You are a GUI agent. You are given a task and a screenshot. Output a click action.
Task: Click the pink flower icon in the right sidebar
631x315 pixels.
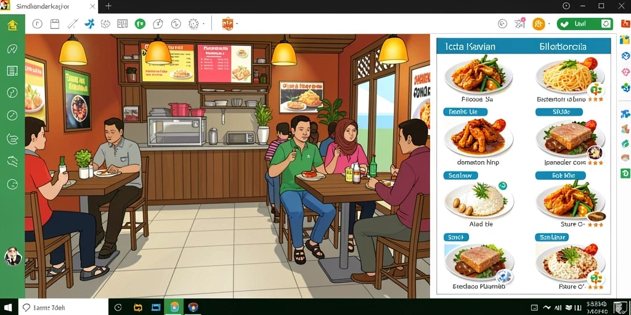click(x=625, y=73)
